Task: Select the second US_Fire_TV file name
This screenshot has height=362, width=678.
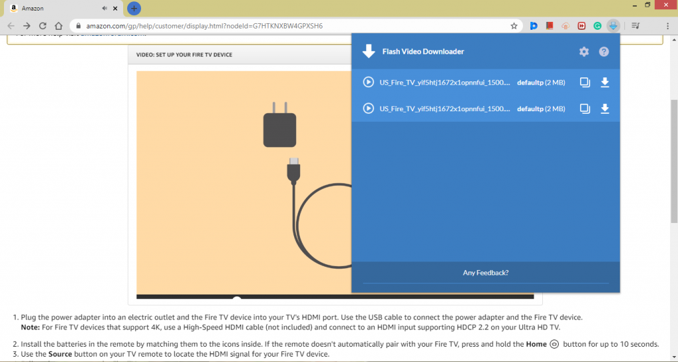Action: [444, 109]
